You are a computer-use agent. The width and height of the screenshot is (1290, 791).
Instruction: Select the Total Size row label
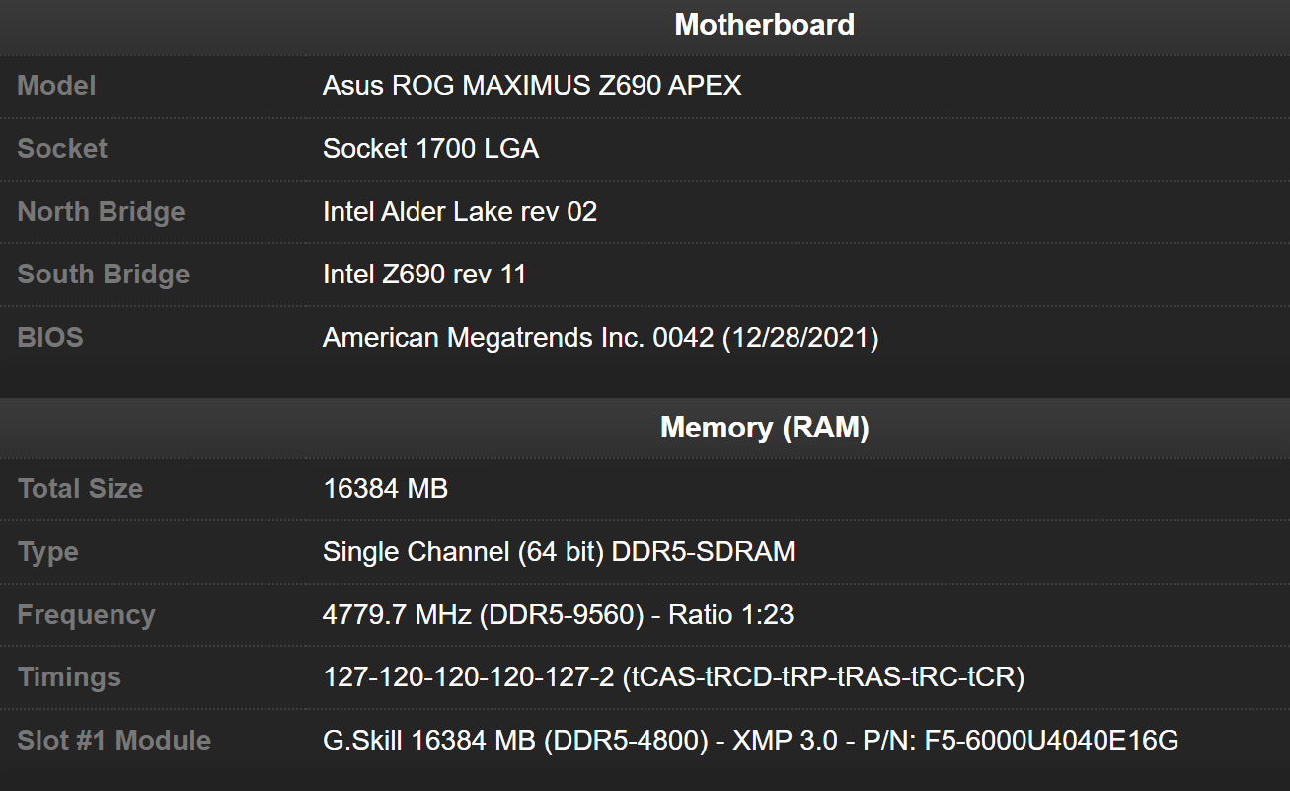click(80, 488)
